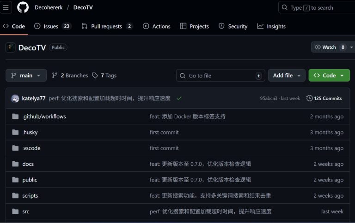Switch to the Pull requests tab
Image resolution: width=355 pixels, height=223 pixels.
tap(107, 26)
